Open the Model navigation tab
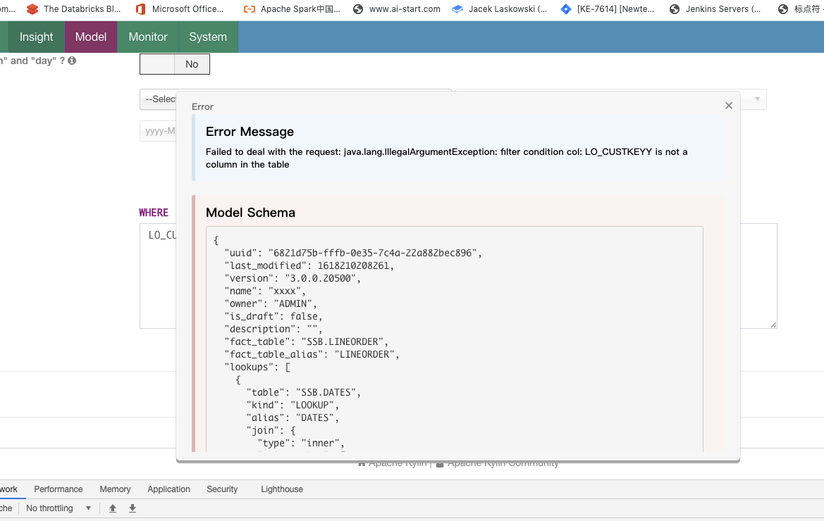The height and width of the screenshot is (521, 824). [90, 37]
